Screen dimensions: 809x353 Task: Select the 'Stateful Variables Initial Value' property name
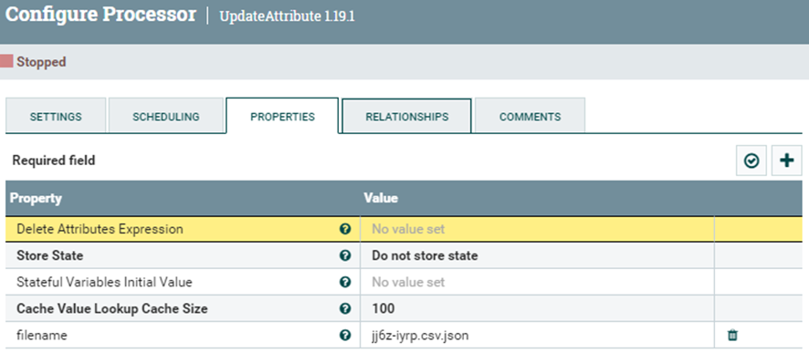[105, 283]
